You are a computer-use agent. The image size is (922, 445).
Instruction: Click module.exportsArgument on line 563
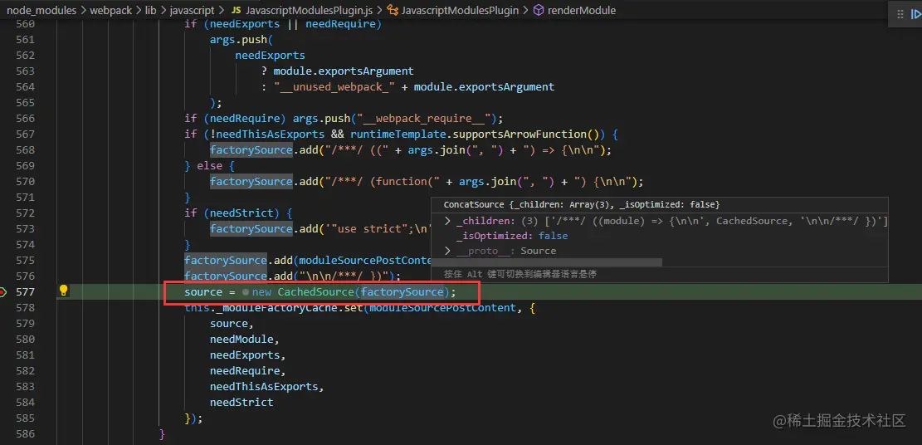tap(344, 71)
